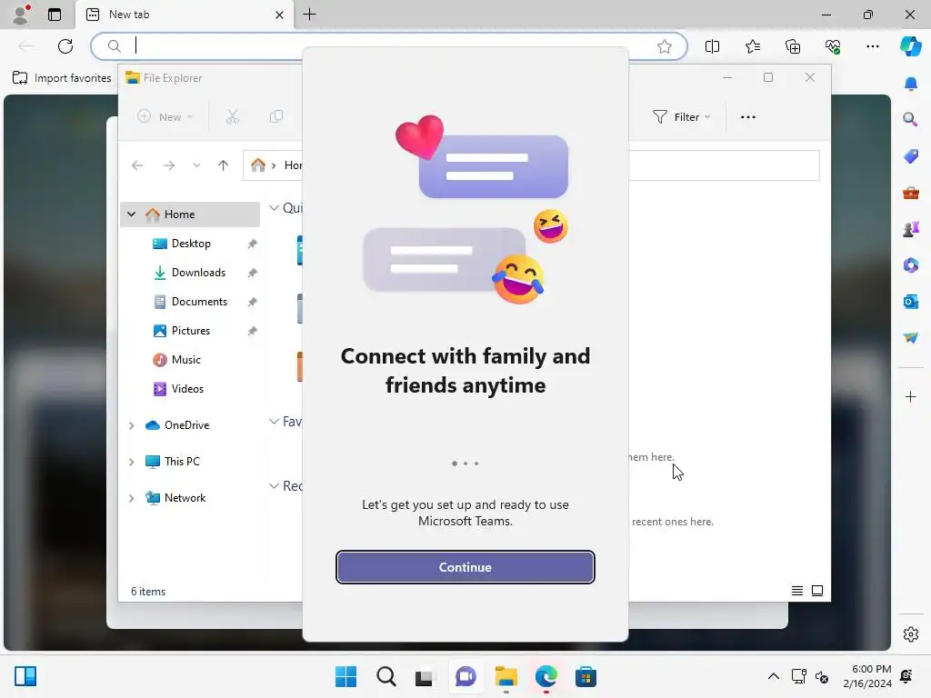Unpin Documents using its pin icon
The image size is (931, 698).
pyautogui.click(x=253, y=302)
